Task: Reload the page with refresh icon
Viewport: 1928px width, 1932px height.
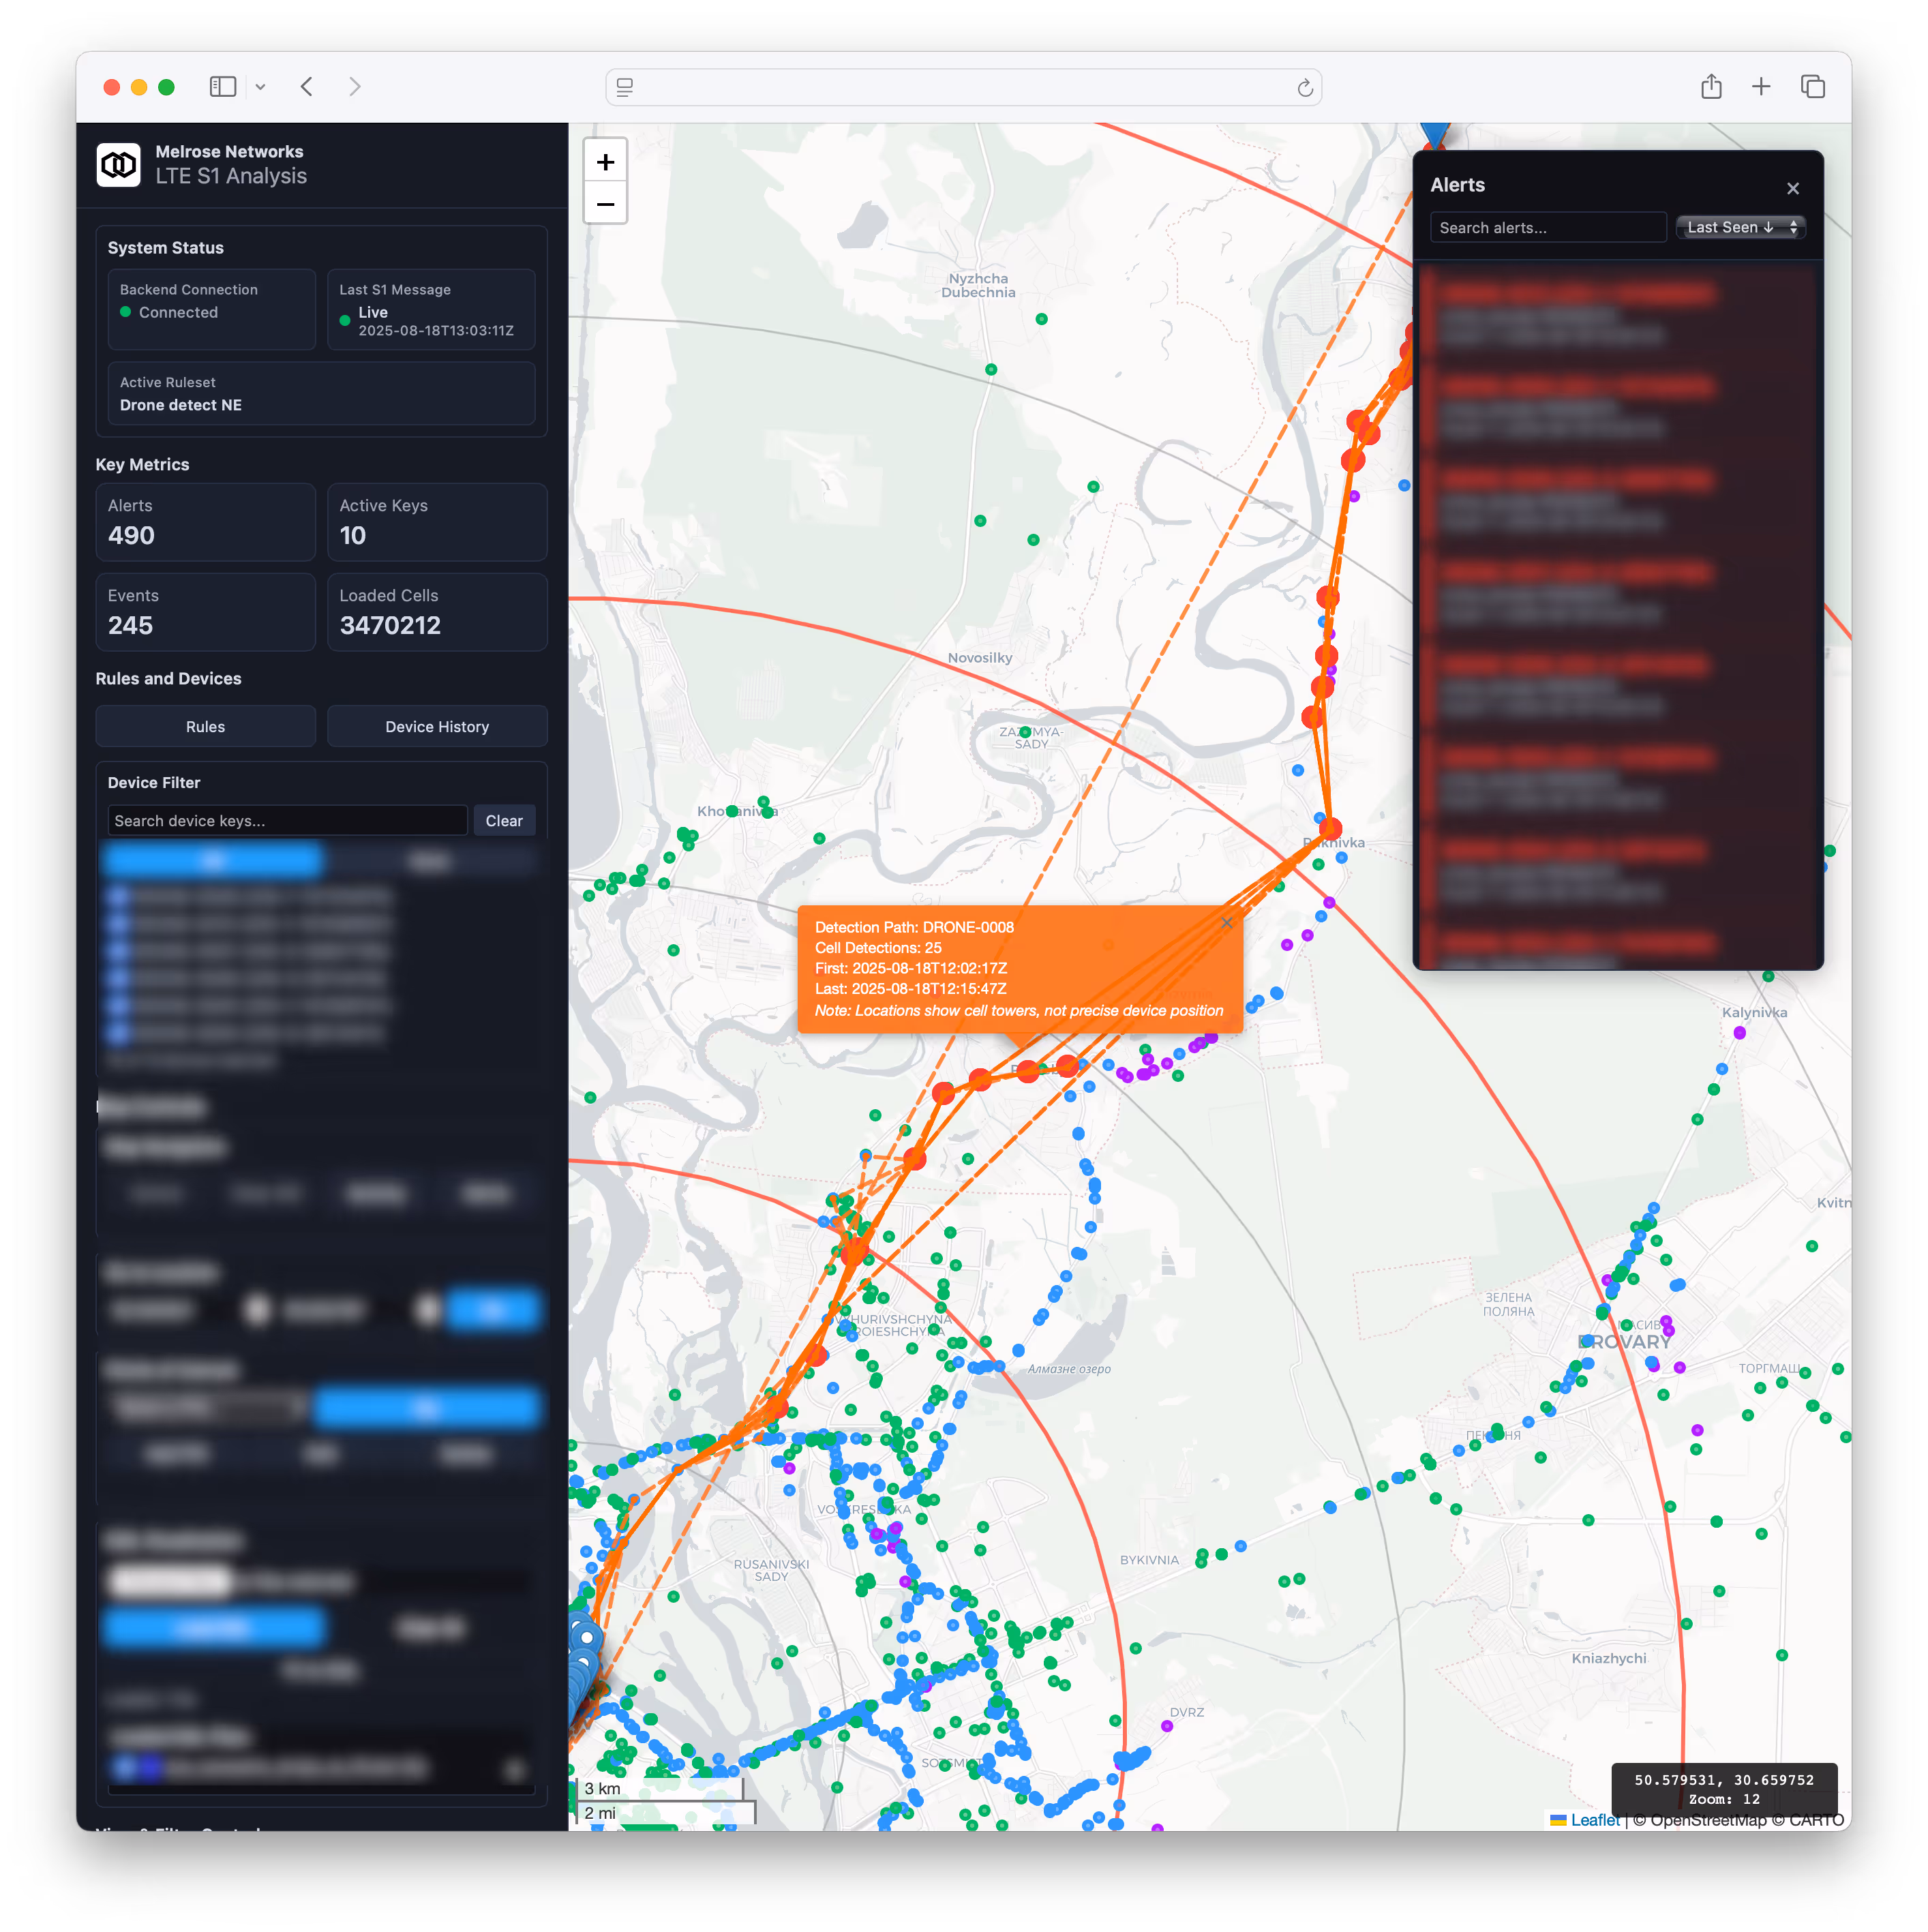Action: (1304, 88)
